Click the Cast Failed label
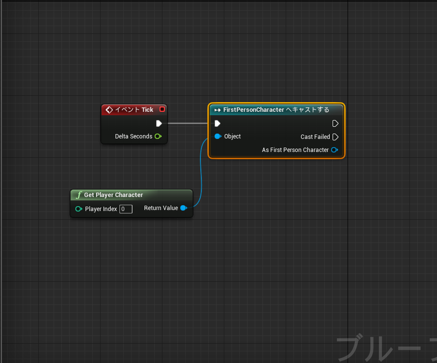This screenshot has width=437, height=363. point(315,136)
